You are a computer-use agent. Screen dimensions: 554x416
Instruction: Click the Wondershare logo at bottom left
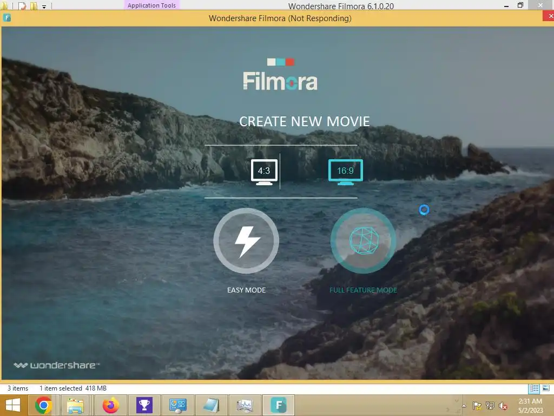pos(56,366)
